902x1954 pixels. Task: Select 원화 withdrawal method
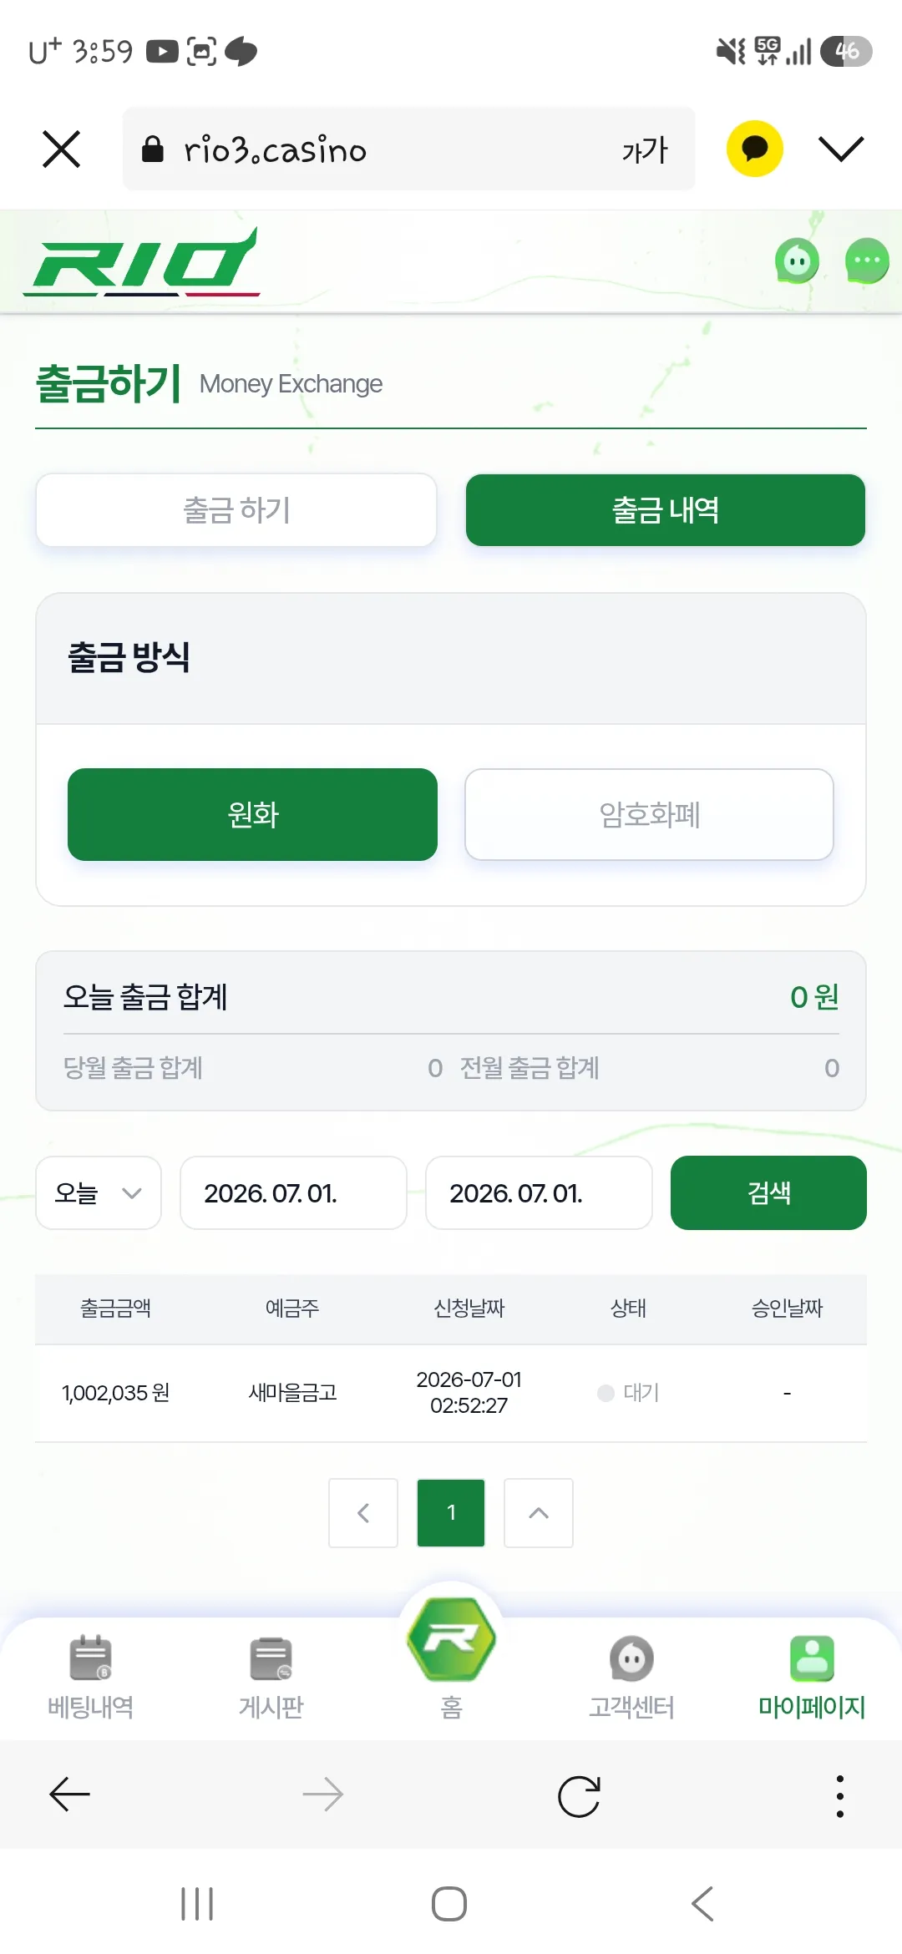[252, 814]
